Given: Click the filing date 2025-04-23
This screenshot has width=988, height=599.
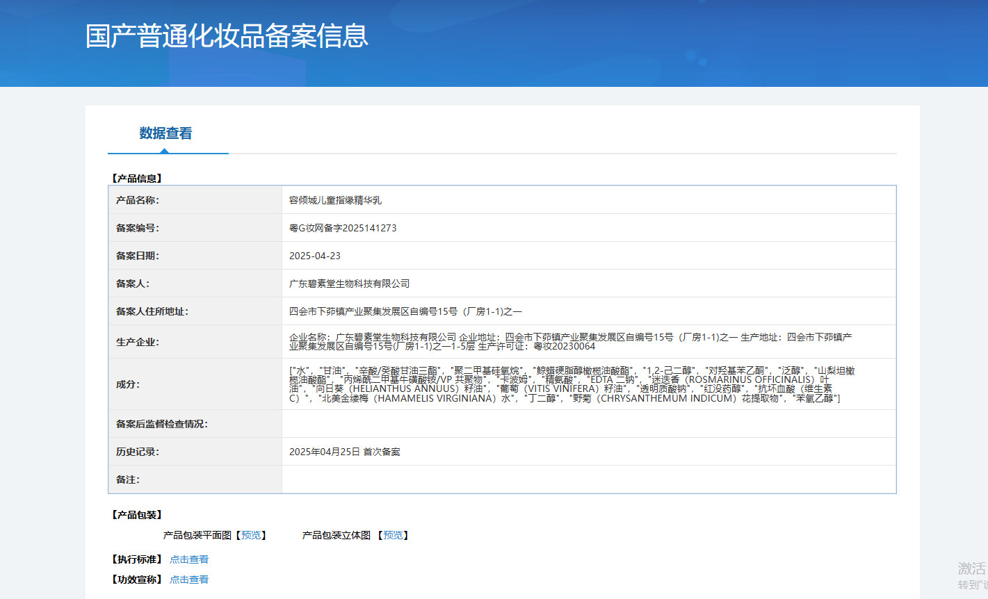Looking at the screenshot, I should click(315, 256).
